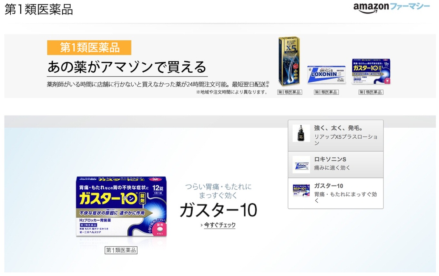This screenshot has width=439, height=276.
Task: Click the 痛みに速く効く subtitle
Action: tap(332, 168)
